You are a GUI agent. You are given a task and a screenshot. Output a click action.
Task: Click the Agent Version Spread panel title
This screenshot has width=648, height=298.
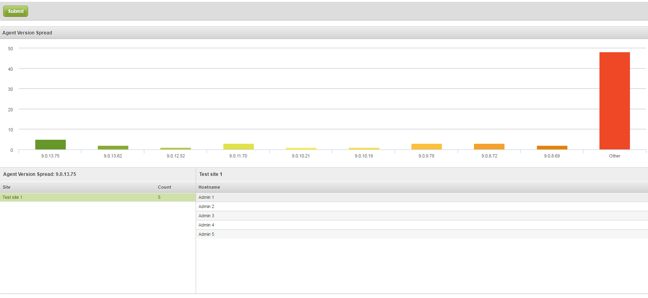[x=27, y=33]
